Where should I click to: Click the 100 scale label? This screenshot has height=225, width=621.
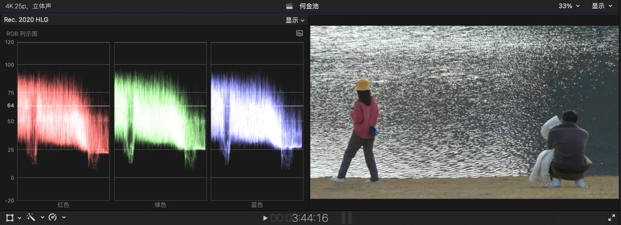coord(9,65)
